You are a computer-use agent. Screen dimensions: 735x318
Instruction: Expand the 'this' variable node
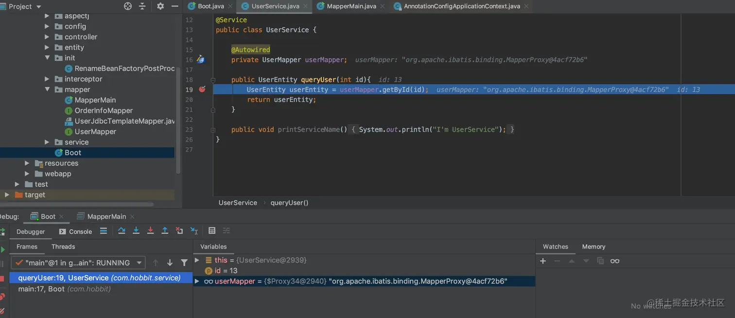click(x=197, y=260)
